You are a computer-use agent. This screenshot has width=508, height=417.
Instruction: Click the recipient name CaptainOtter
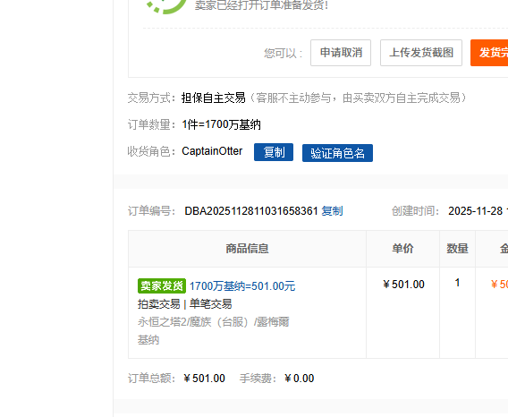click(x=212, y=151)
